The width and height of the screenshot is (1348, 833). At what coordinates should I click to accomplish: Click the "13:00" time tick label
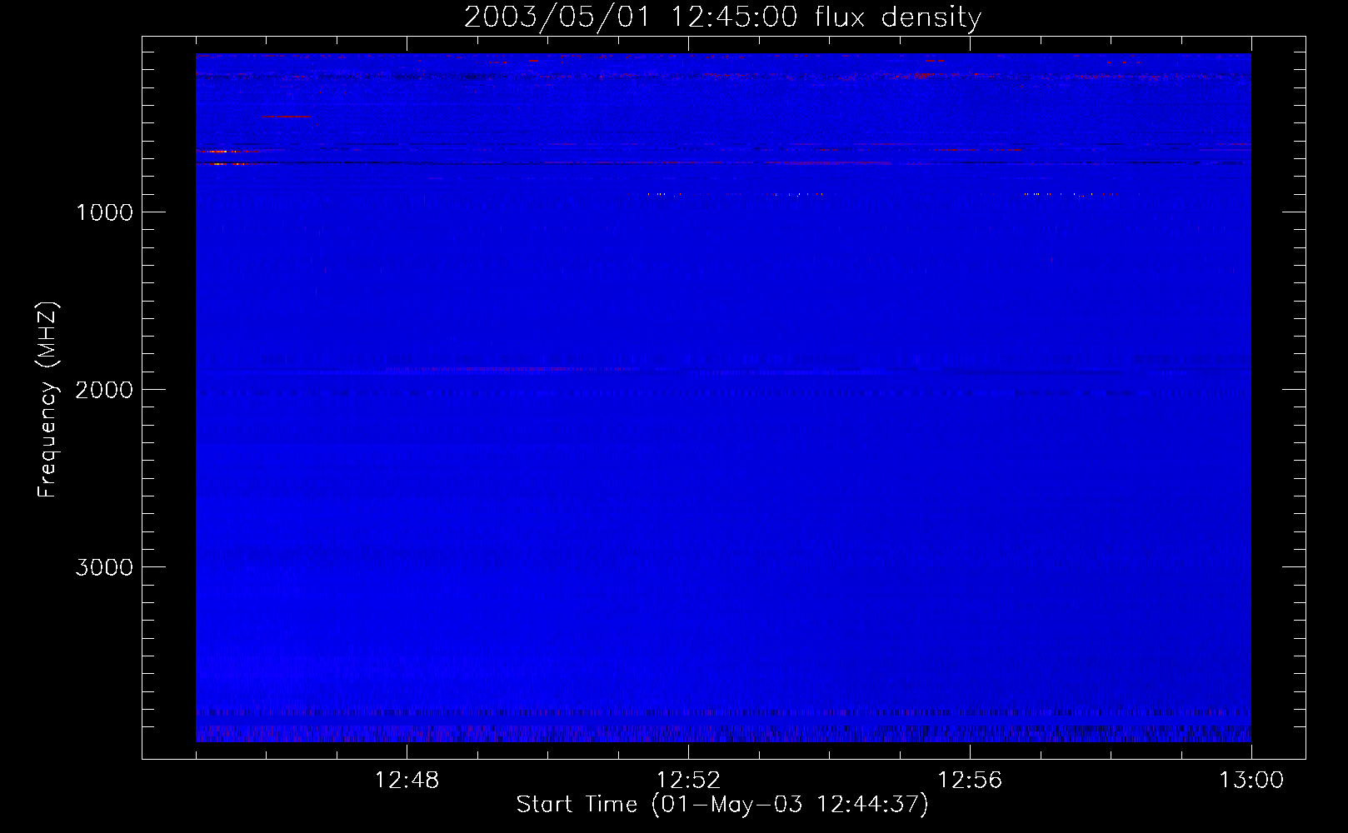click(1251, 781)
